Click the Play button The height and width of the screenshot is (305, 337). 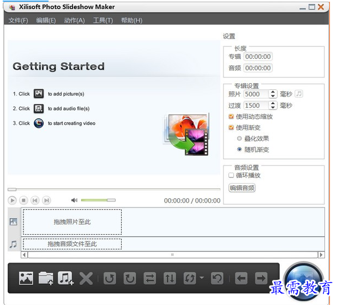click(12, 200)
